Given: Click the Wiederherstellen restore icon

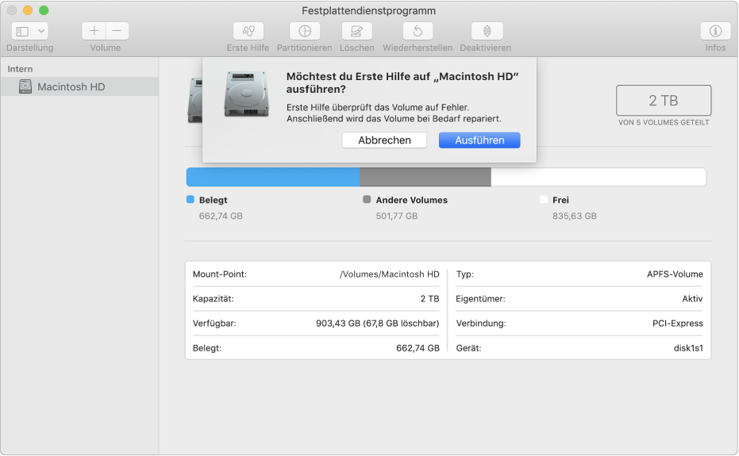Looking at the screenshot, I should [x=418, y=31].
